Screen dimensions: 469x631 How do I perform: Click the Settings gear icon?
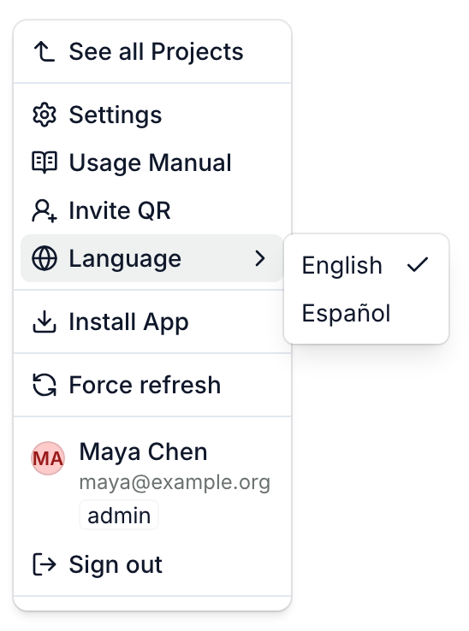45,115
